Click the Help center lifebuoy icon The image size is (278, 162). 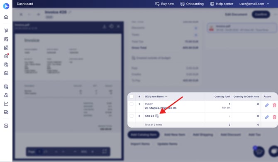point(212,4)
